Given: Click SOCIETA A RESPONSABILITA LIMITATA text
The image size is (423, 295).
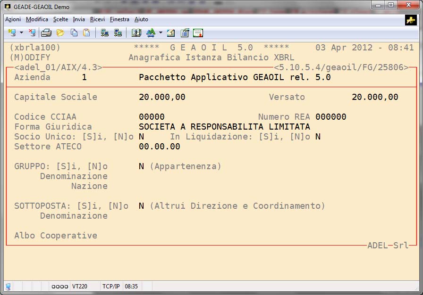Looking at the screenshot, I should tap(224, 127).
